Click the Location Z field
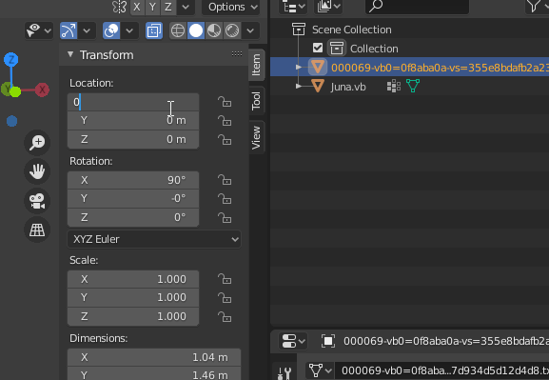This screenshot has height=380, width=549. tap(133, 139)
